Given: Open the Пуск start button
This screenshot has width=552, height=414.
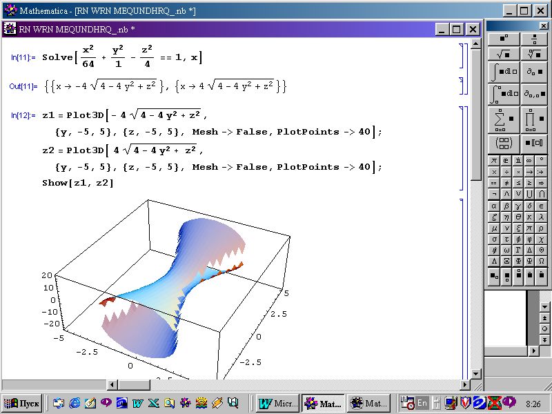Looking at the screenshot, I should point(22,404).
